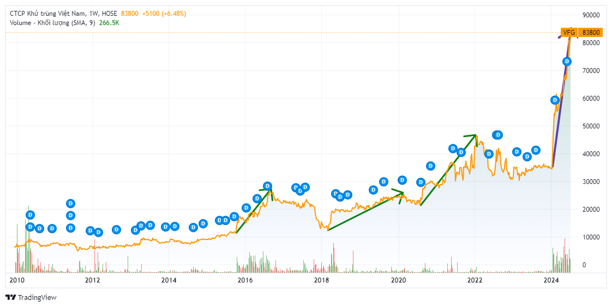
Task: Click the dividend marker near the 60000 level
Action: [555, 100]
